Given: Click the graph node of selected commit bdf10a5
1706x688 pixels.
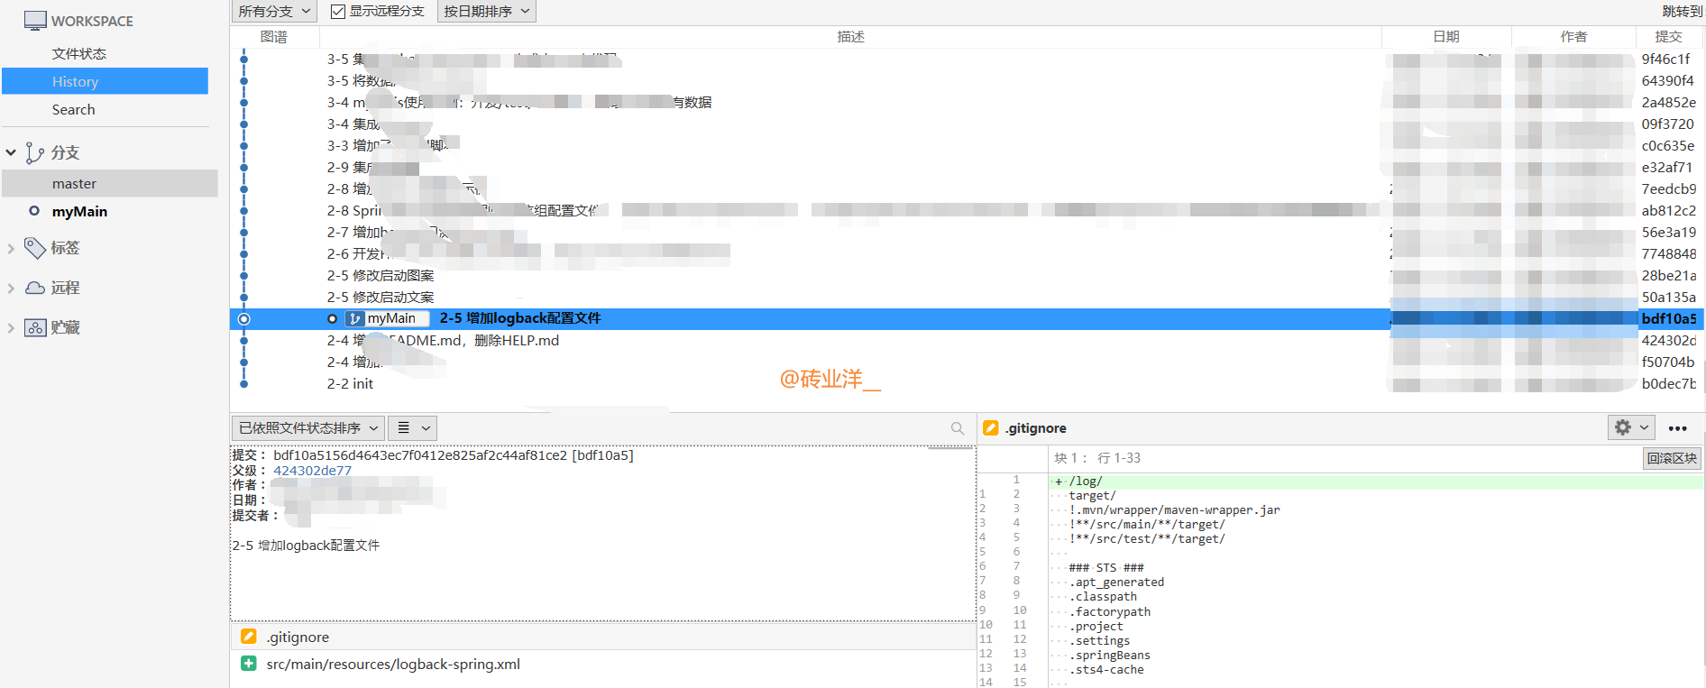Looking at the screenshot, I should 243,318.
